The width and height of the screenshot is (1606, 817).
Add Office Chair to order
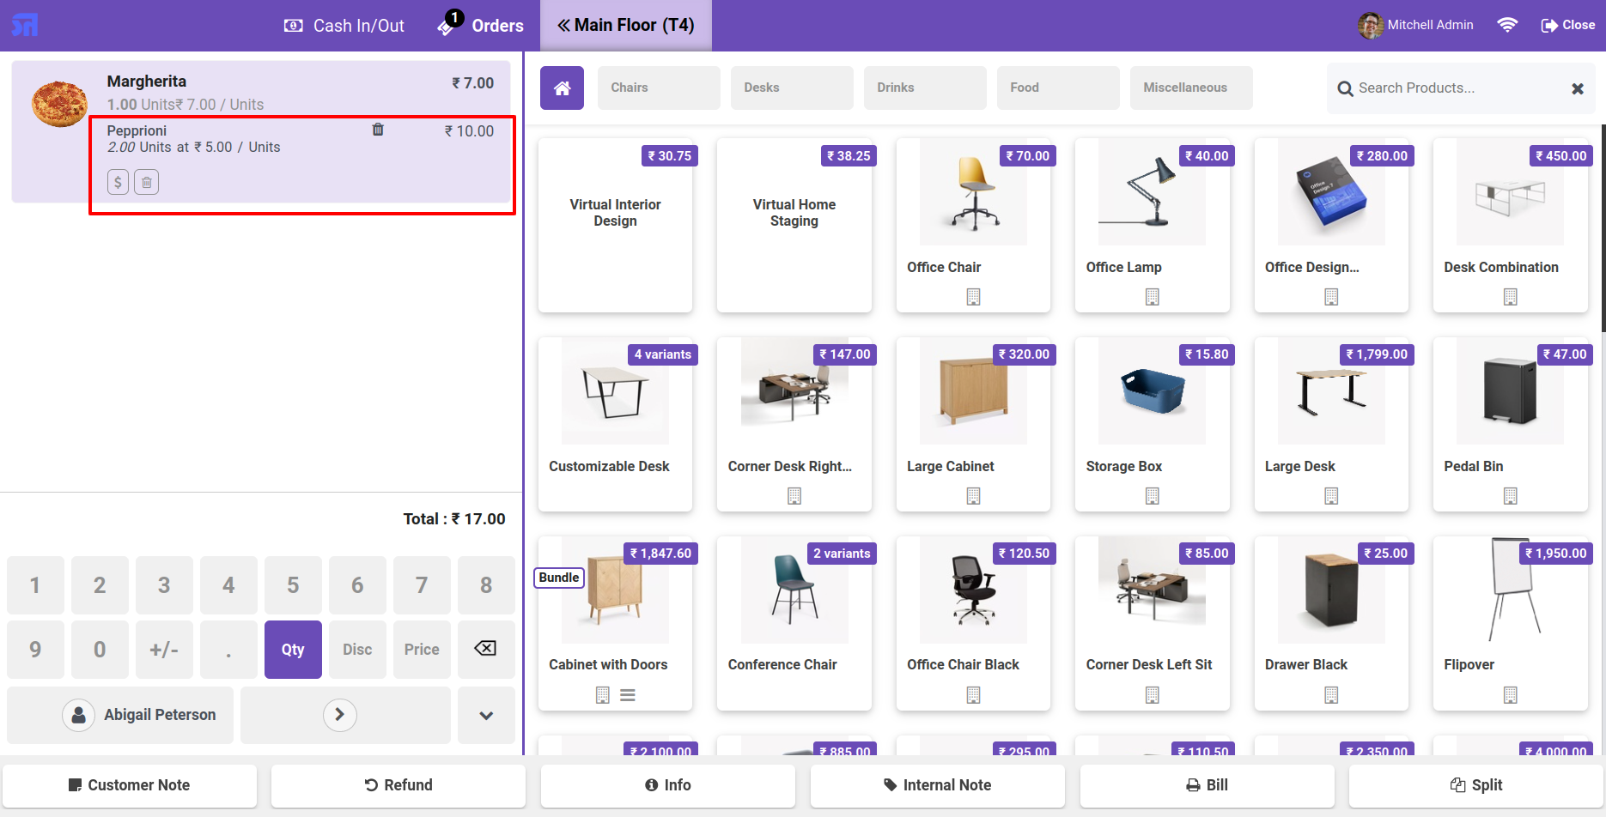pos(973,225)
